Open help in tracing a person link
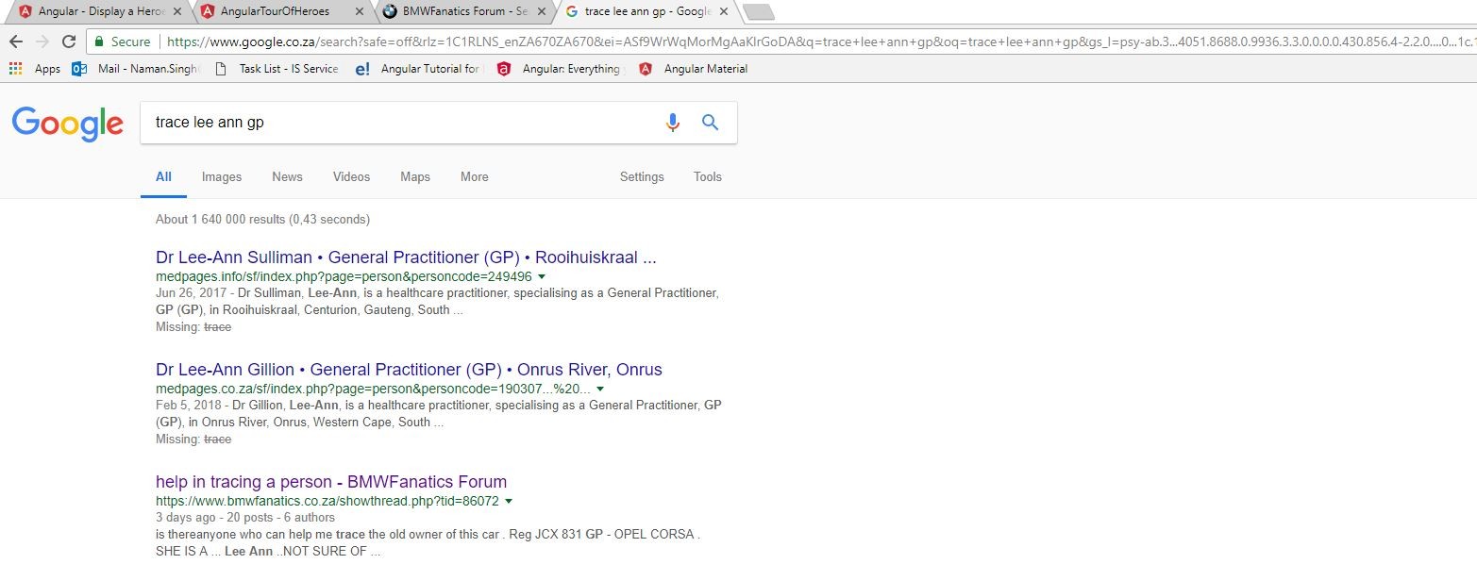The height and width of the screenshot is (564, 1477). point(331,482)
